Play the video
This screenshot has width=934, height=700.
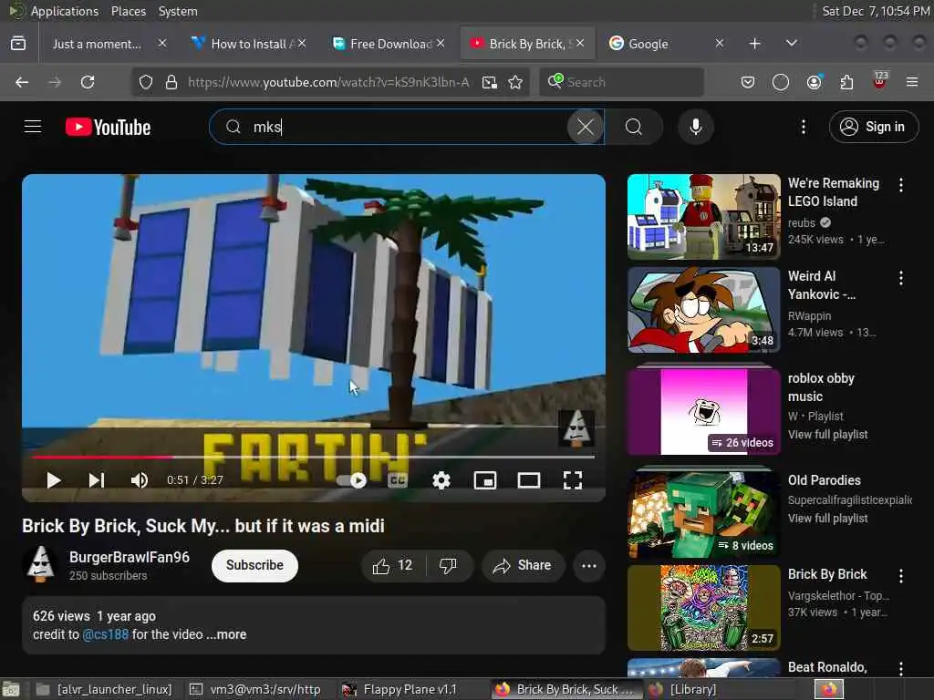pos(54,480)
